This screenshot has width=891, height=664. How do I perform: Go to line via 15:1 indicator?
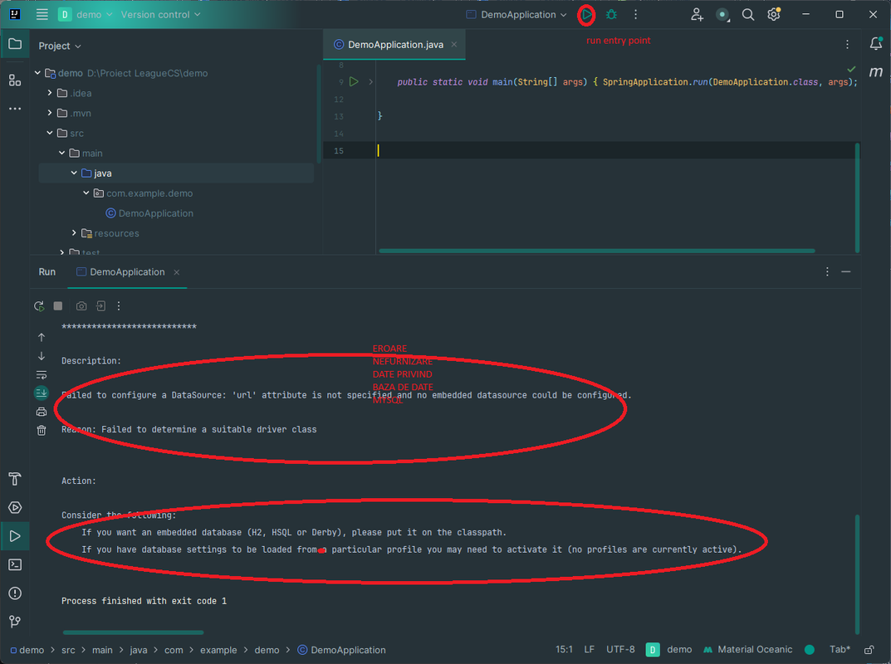click(x=565, y=649)
